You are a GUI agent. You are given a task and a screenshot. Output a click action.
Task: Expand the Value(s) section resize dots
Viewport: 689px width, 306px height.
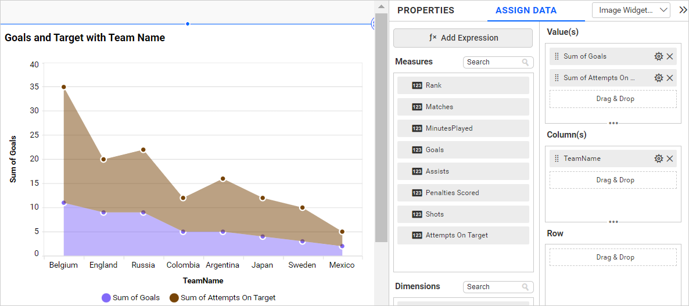[613, 123]
